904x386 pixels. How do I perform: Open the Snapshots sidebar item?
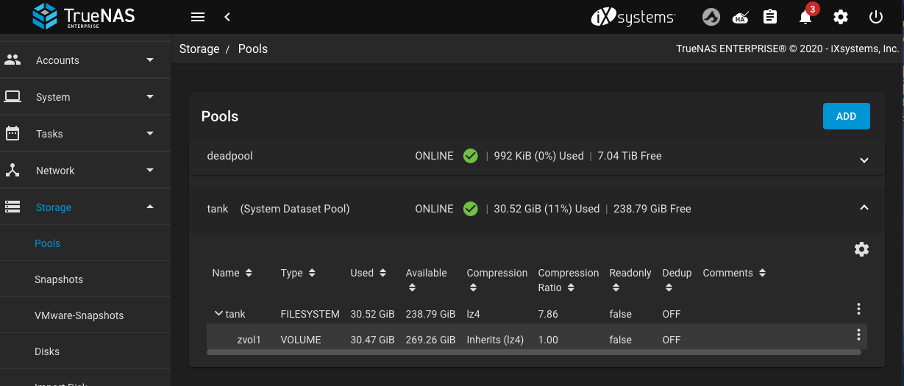[59, 279]
